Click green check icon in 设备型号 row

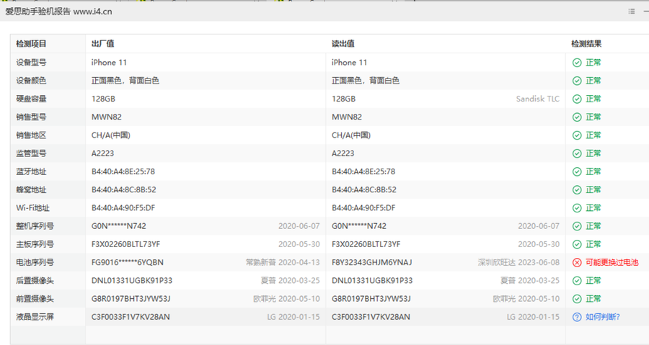pyautogui.click(x=577, y=63)
